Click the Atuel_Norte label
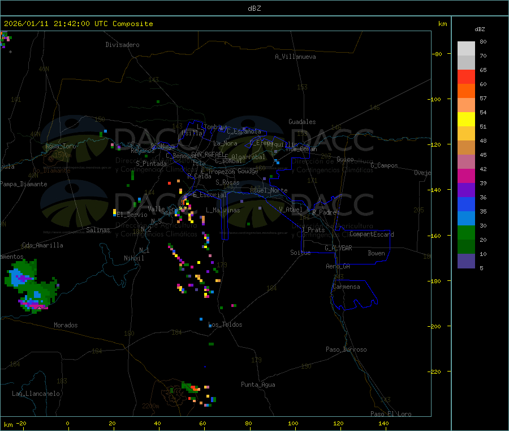This screenshot has width=509, height=431. 269,190
